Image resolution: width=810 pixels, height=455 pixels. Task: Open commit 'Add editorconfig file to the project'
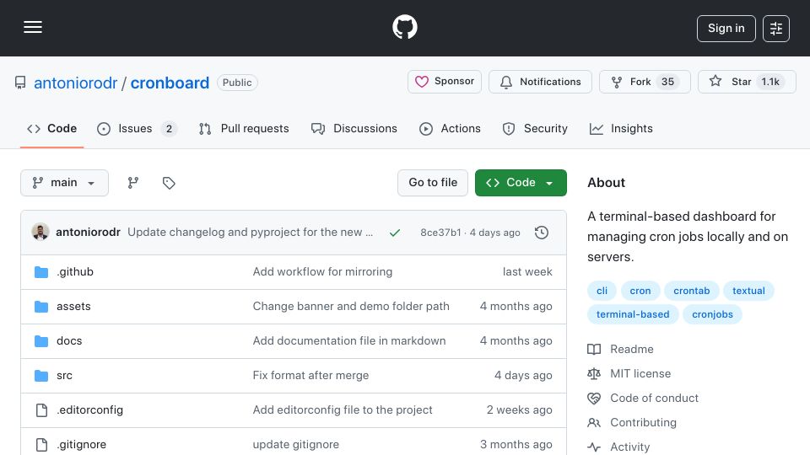(343, 410)
